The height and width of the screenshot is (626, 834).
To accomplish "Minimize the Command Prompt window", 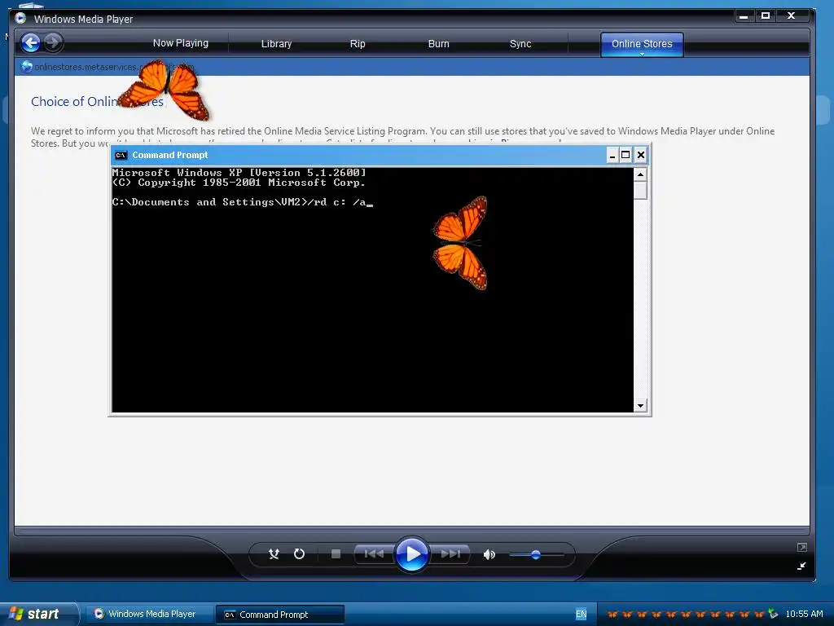I will (x=612, y=156).
